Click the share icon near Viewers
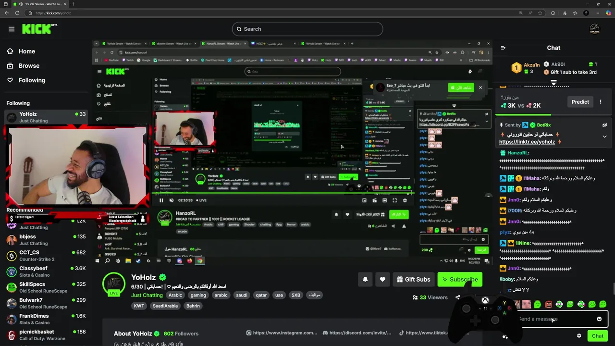Viewport: 615px width, 346px height. [x=458, y=297]
